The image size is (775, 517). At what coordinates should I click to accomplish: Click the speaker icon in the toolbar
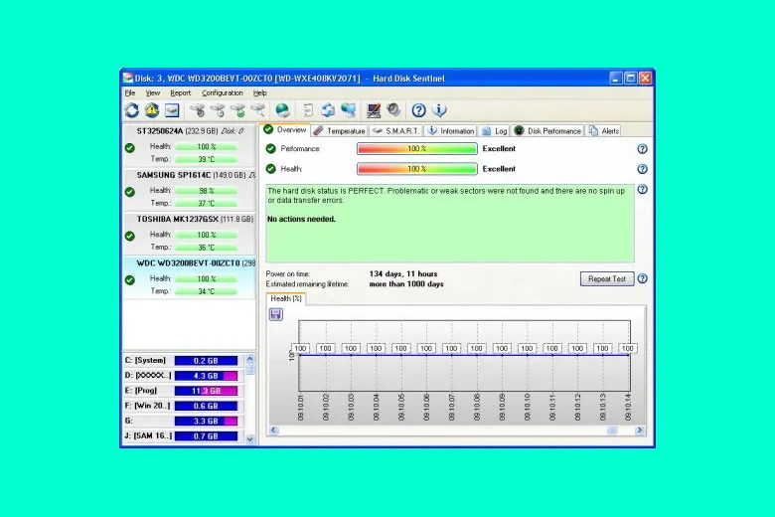(x=394, y=110)
